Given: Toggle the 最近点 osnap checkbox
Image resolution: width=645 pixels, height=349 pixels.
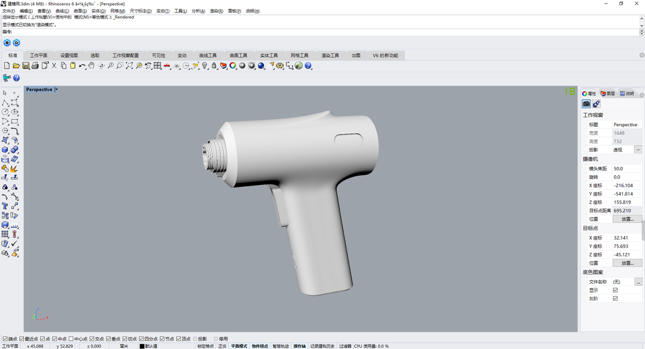Looking at the screenshot, I should click(22, 339).
